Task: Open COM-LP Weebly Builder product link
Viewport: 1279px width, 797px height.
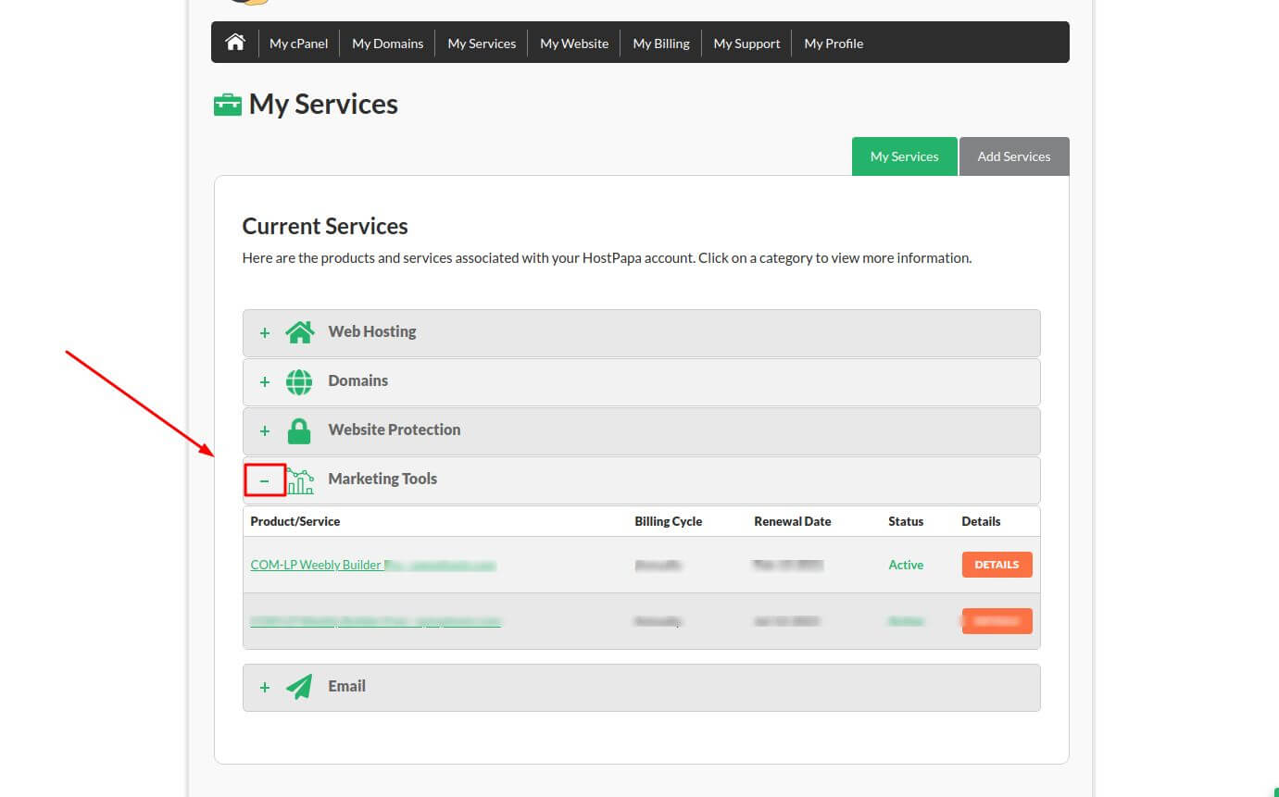Action: click(x=373, y=565)
